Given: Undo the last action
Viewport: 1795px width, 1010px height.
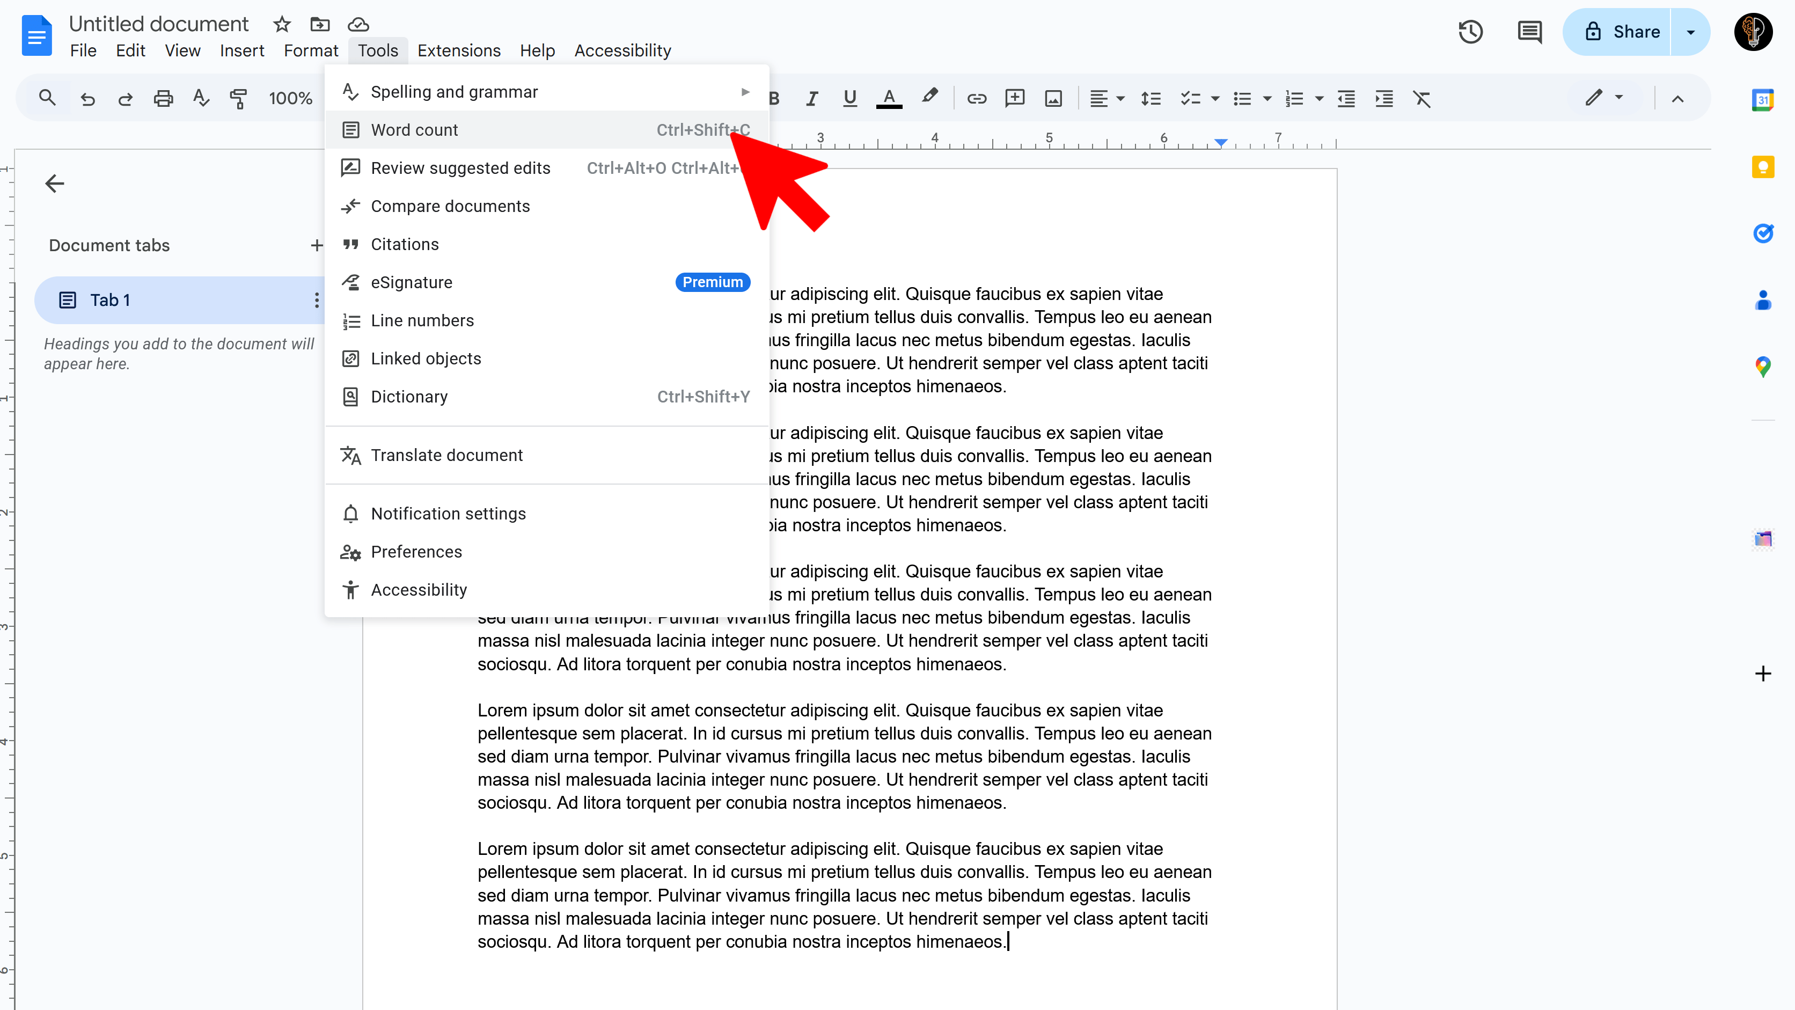Looking at the screenshot, I should 88,98.
